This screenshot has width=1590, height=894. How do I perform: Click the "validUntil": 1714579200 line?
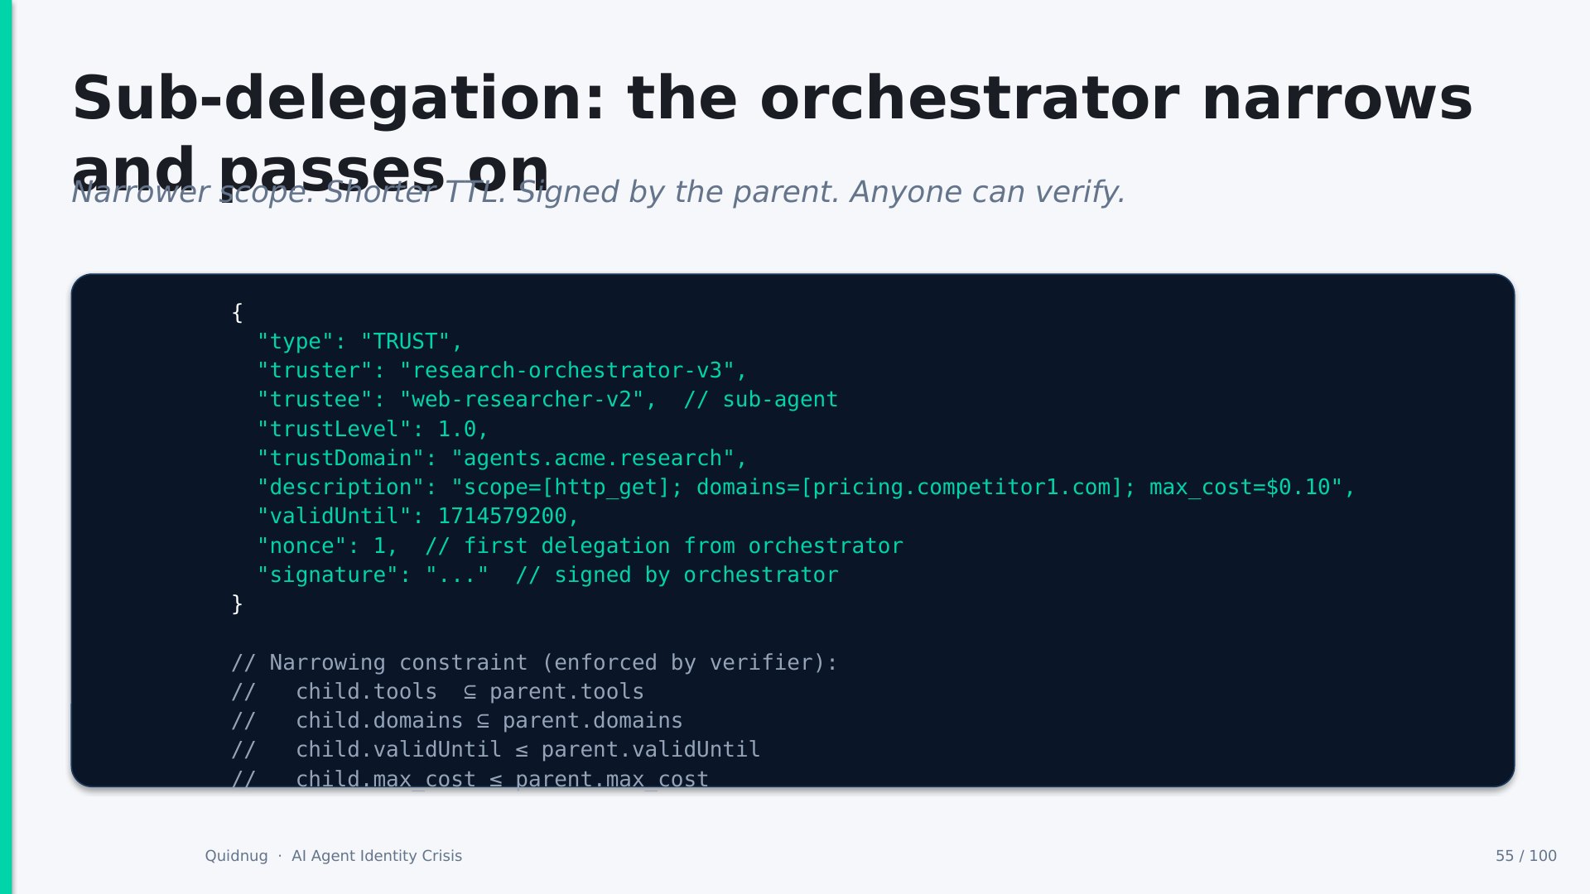417,517
